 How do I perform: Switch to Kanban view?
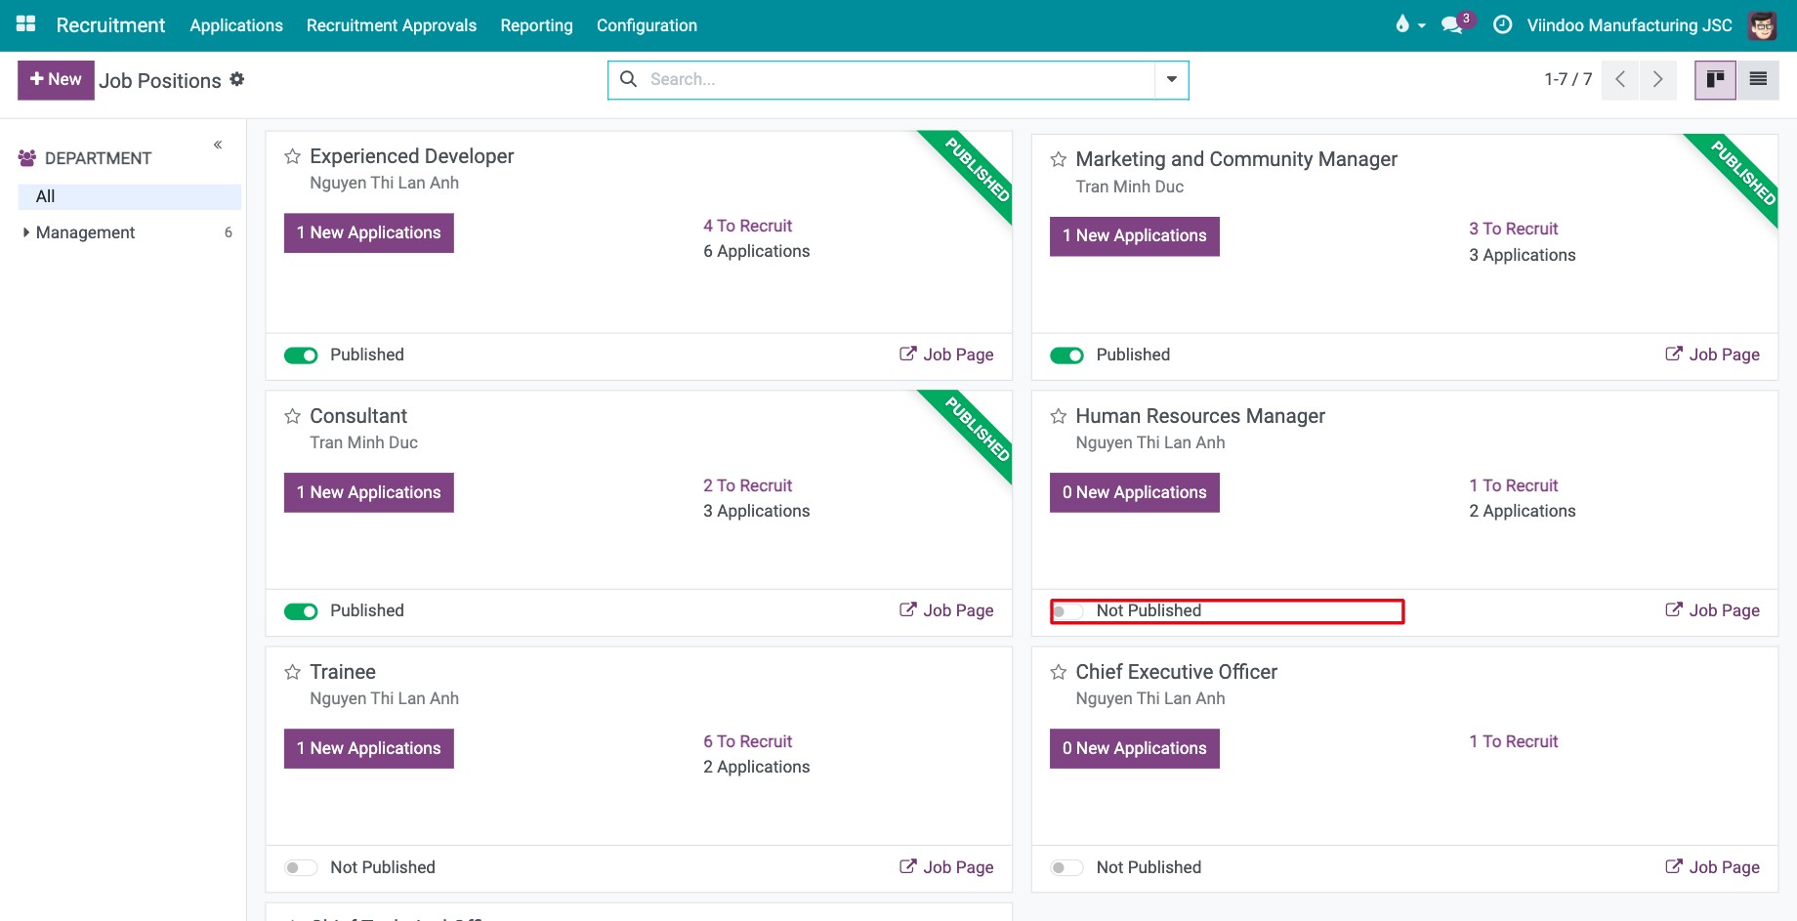click(1715, 80)
